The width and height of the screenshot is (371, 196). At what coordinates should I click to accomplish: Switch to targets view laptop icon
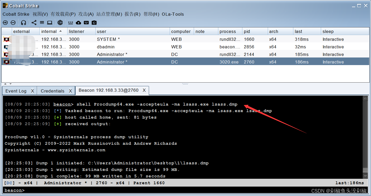click(50, 23)
